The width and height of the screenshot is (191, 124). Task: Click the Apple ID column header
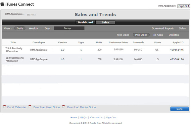point(178,43)
